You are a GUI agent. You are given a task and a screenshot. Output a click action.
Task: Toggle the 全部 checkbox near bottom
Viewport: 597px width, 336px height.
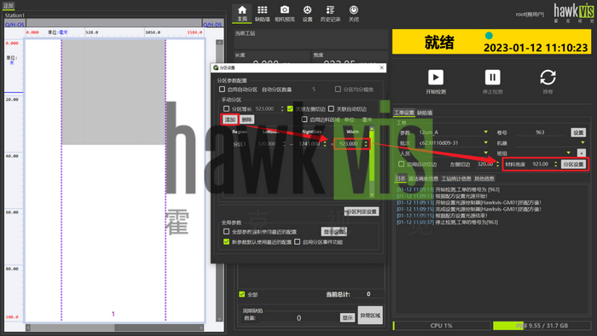[x=241, y=294]
